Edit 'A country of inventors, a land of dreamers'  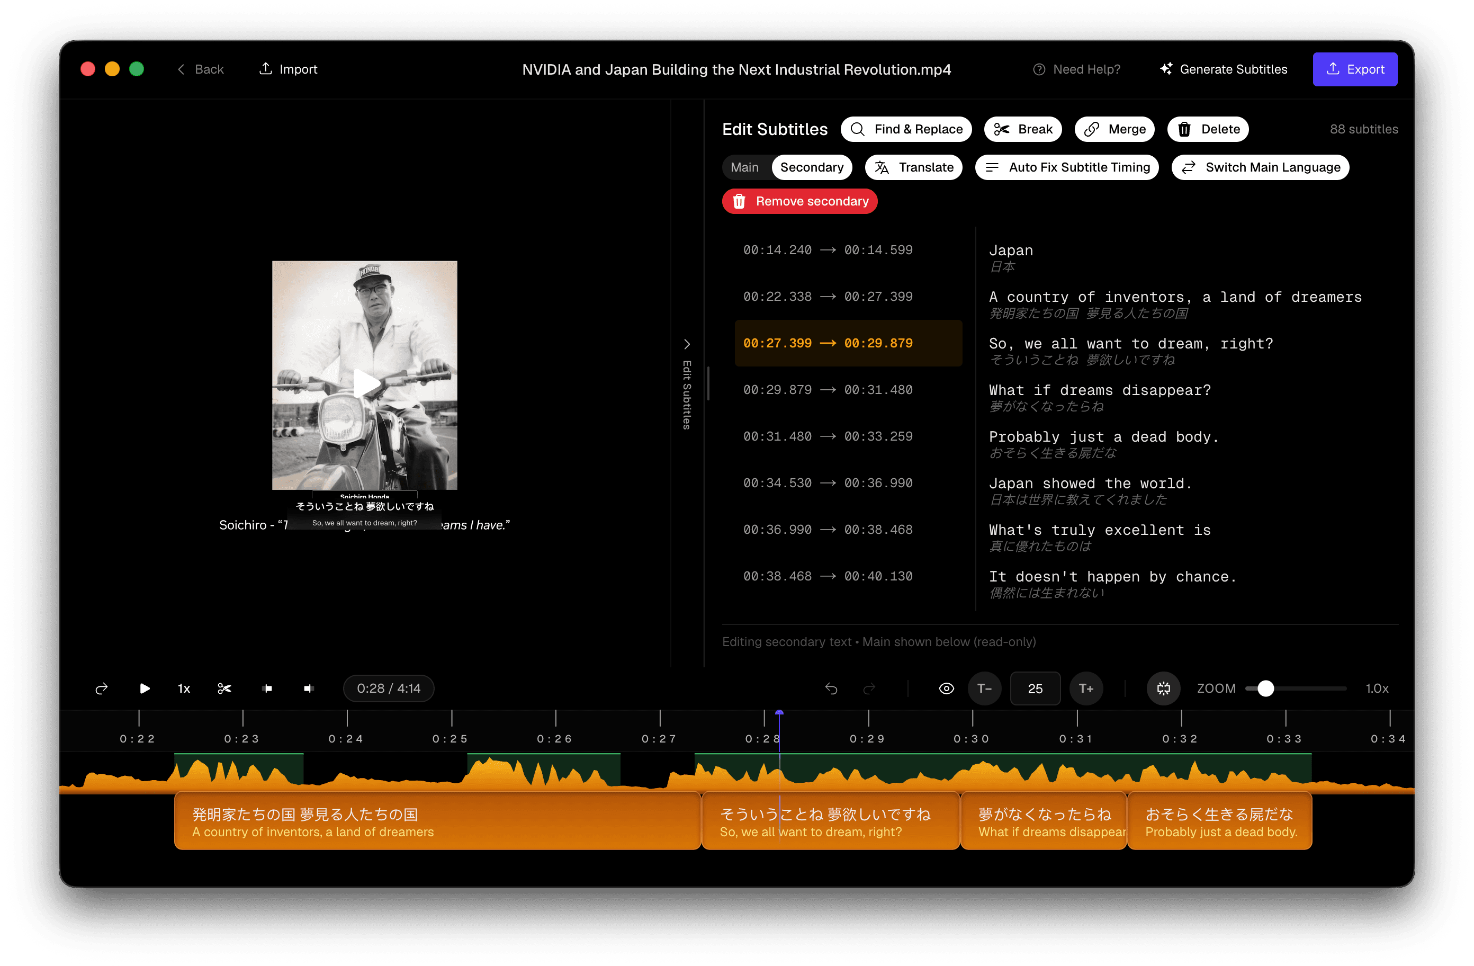click(x=1175, y=297)
